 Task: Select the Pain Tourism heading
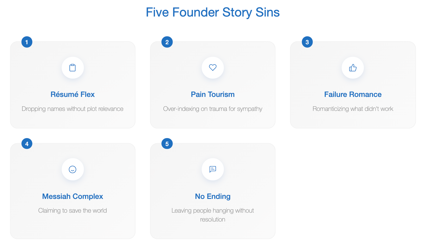click(213, 94)
